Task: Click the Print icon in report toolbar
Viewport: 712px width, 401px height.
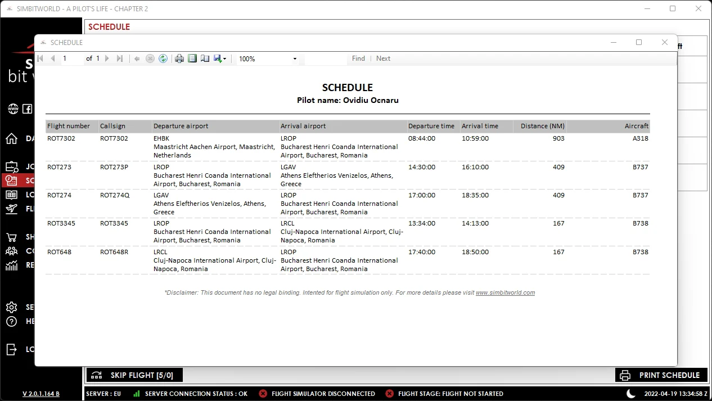Action: pyautogui.click(x=179, y=58)
